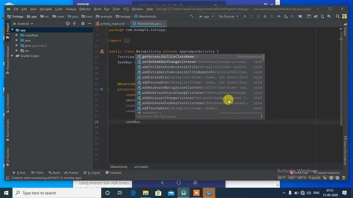Screen dimensions: 353x198
Task: Select the MainActivity.java editor tab
Action: click(149, 24)
